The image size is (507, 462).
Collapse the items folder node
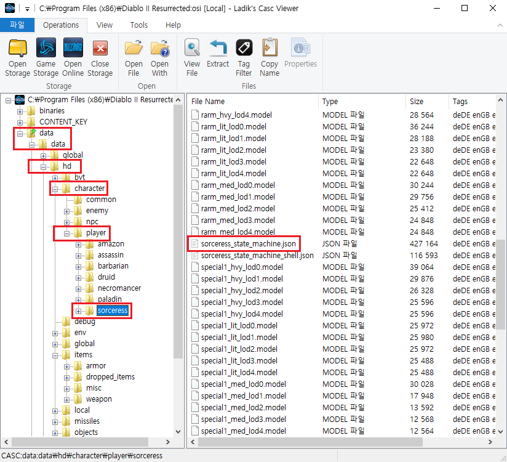point(55,355)
